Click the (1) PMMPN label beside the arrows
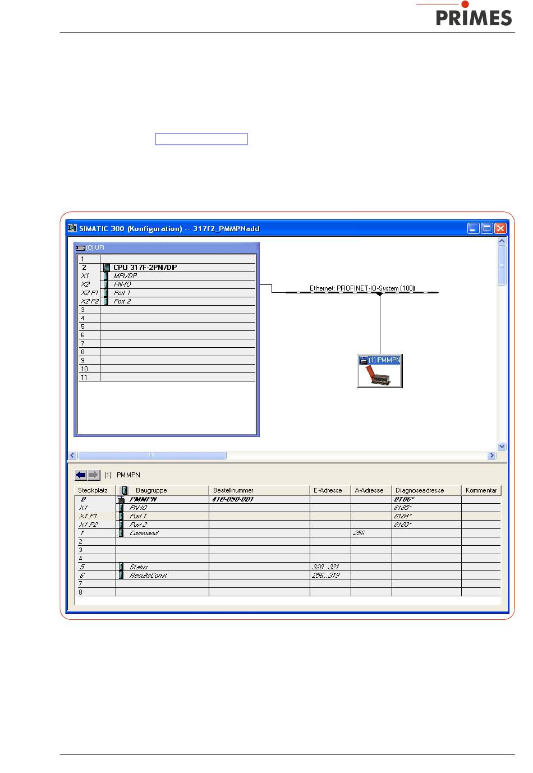533x773 pixels. coord(122,475)
